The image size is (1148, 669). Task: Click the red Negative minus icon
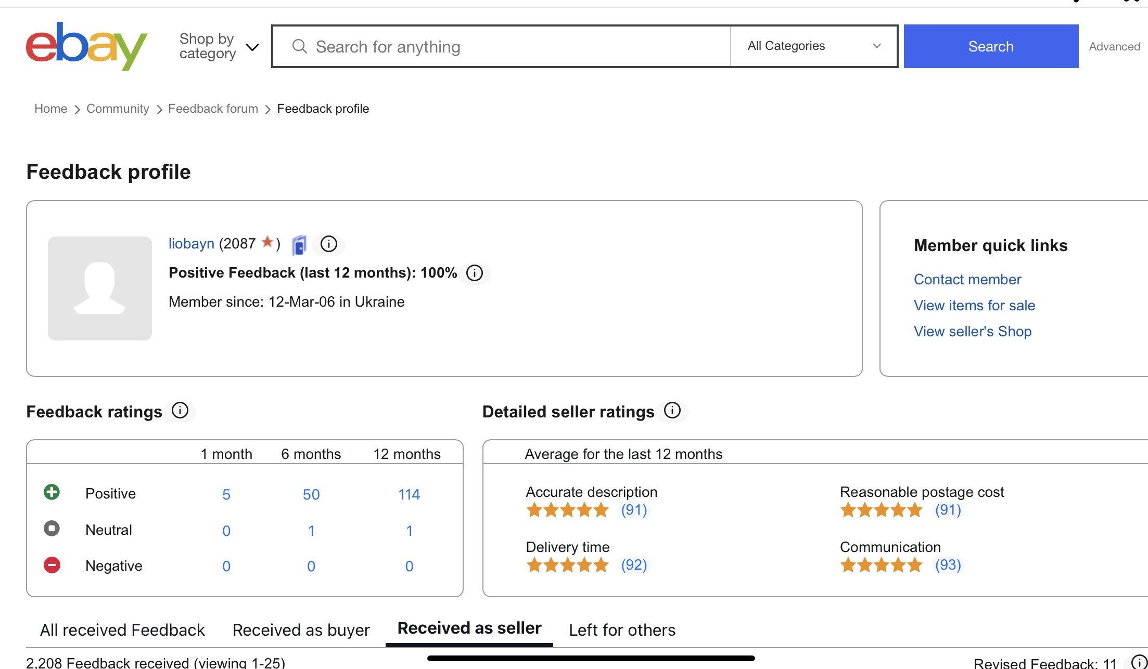click(52, 565)
